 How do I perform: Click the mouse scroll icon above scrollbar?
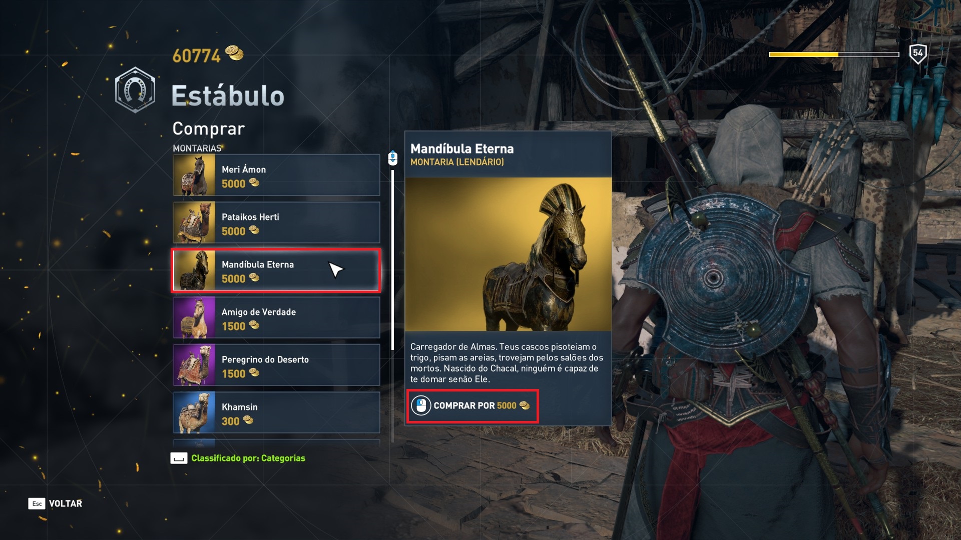(393, 158)
